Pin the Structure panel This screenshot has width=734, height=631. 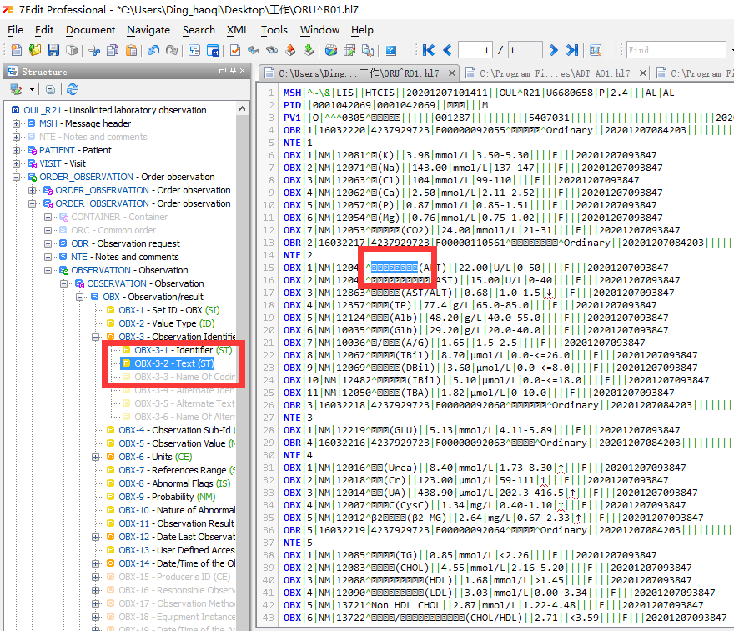233,70
